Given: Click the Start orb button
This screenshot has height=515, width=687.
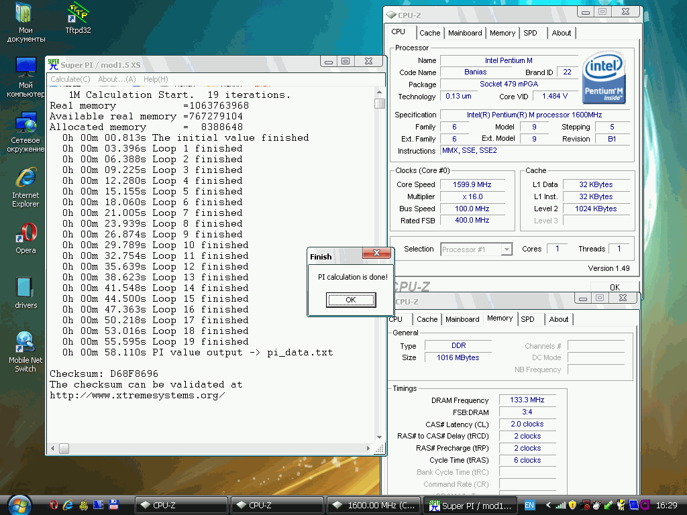Looking at the screenshot, I should coord(19,506).
